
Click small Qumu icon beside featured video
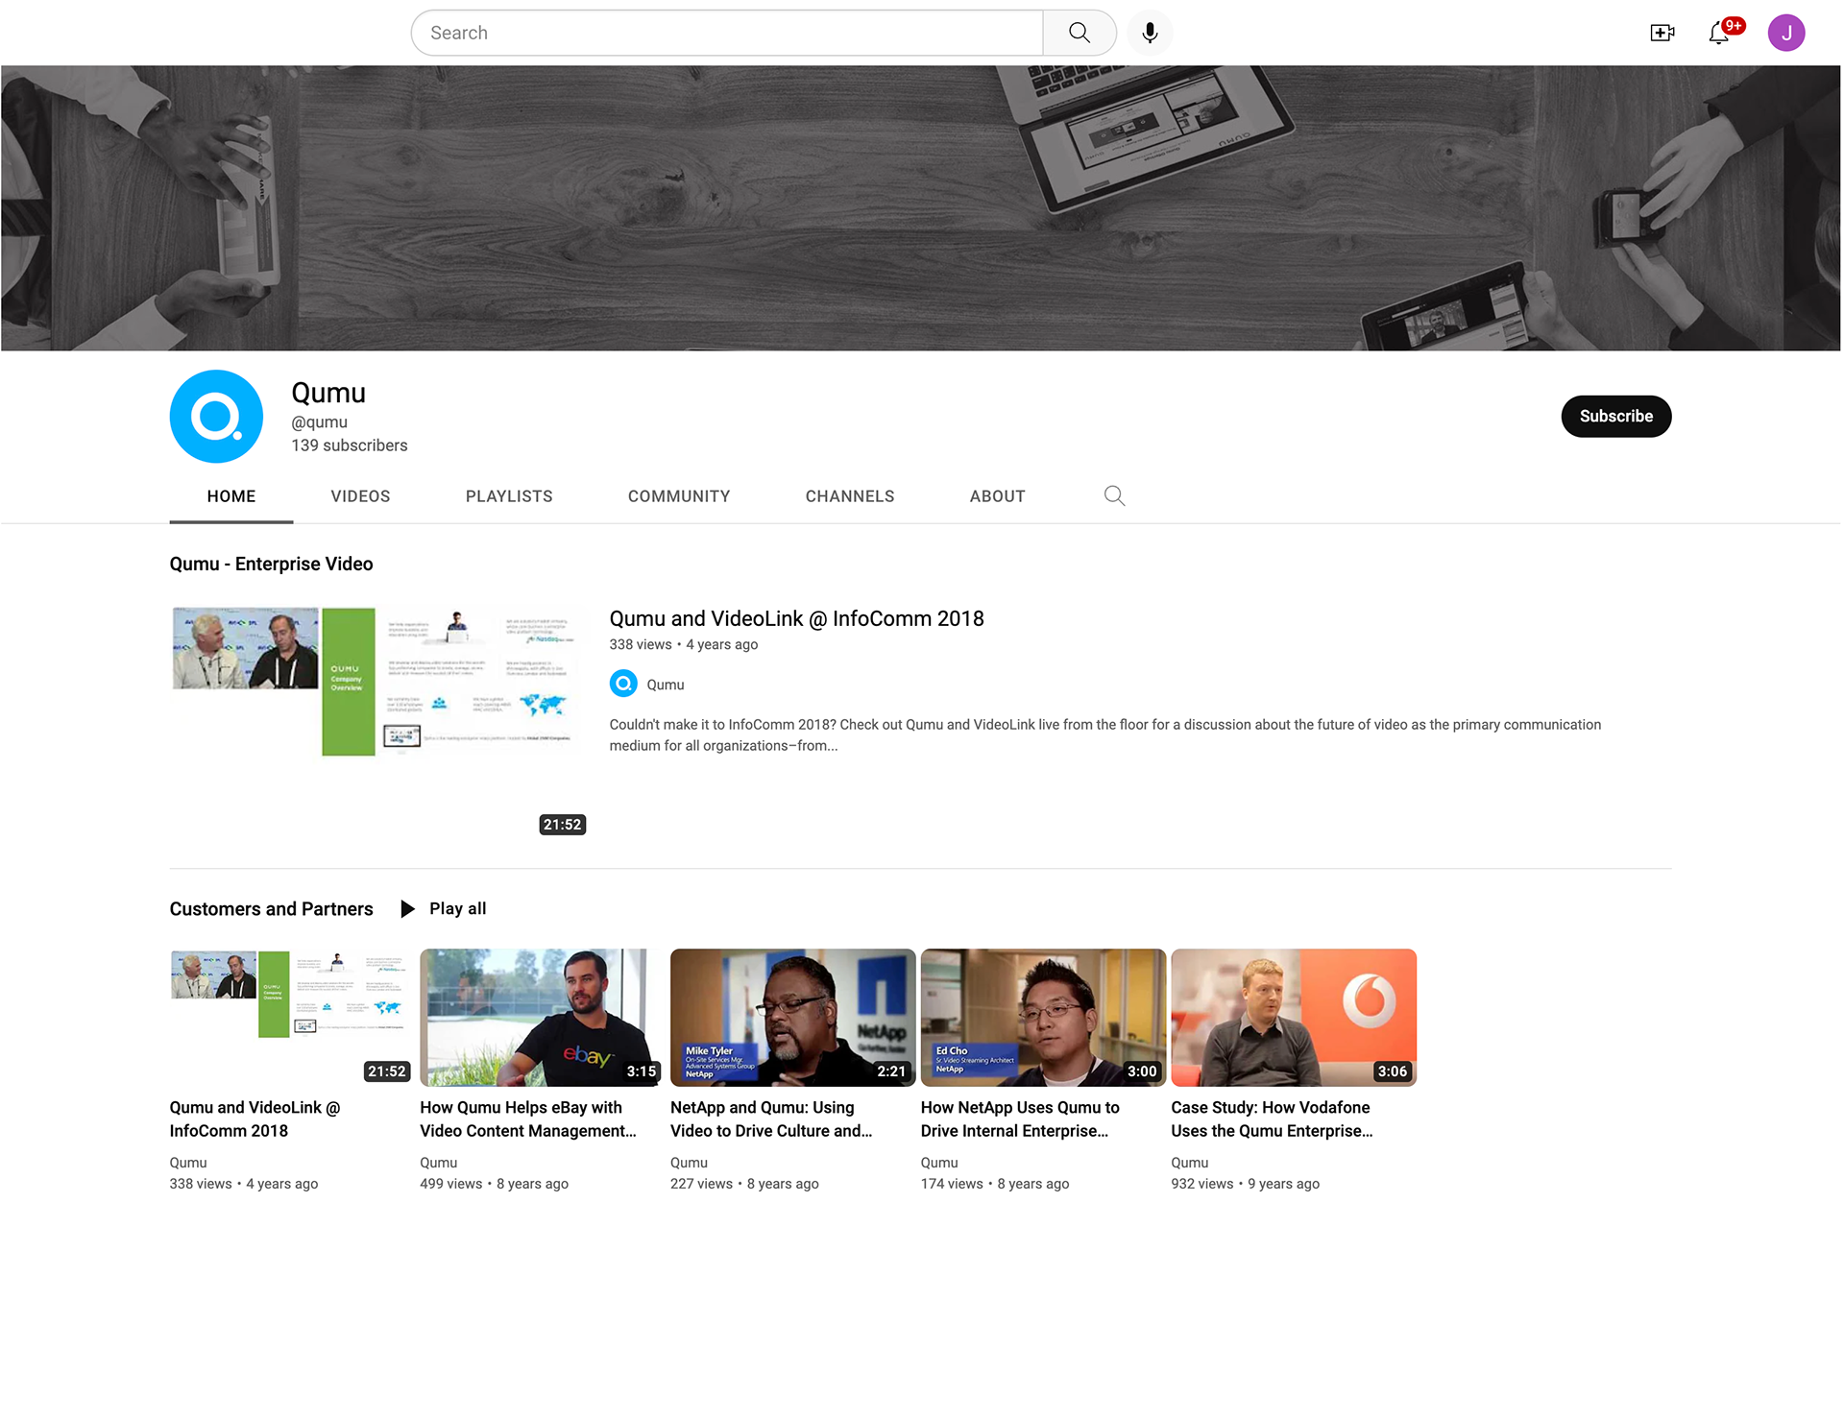click(x=623, y=684)
